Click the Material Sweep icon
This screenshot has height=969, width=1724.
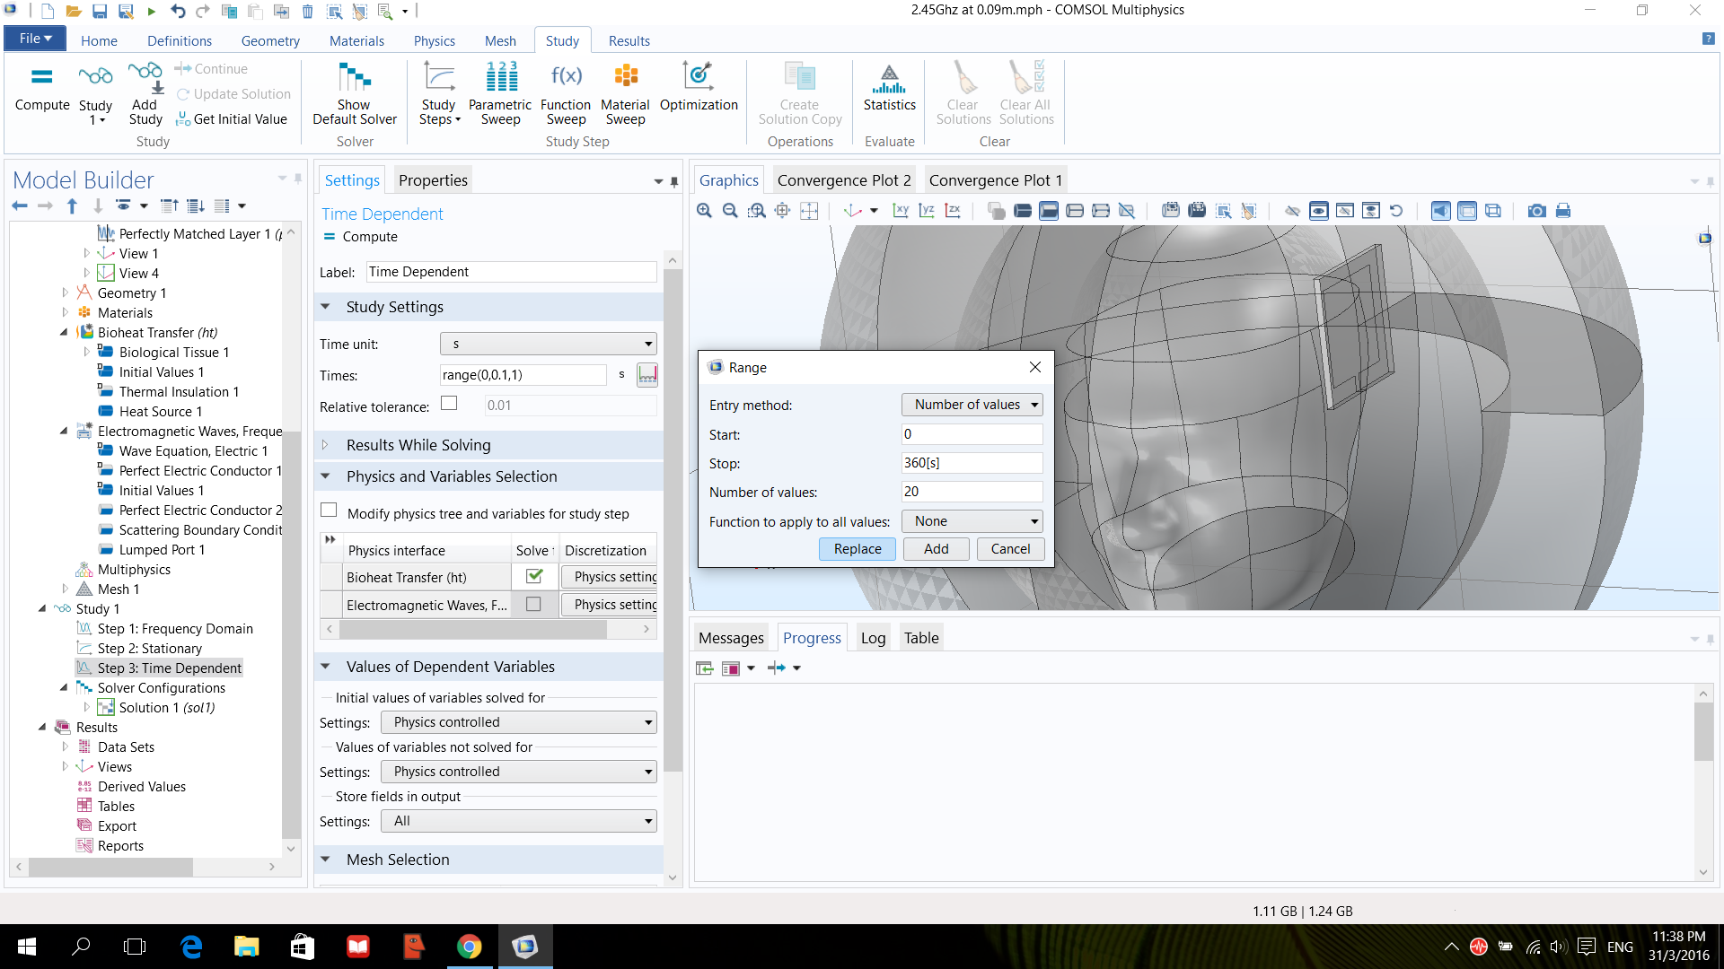pos(625,92)
